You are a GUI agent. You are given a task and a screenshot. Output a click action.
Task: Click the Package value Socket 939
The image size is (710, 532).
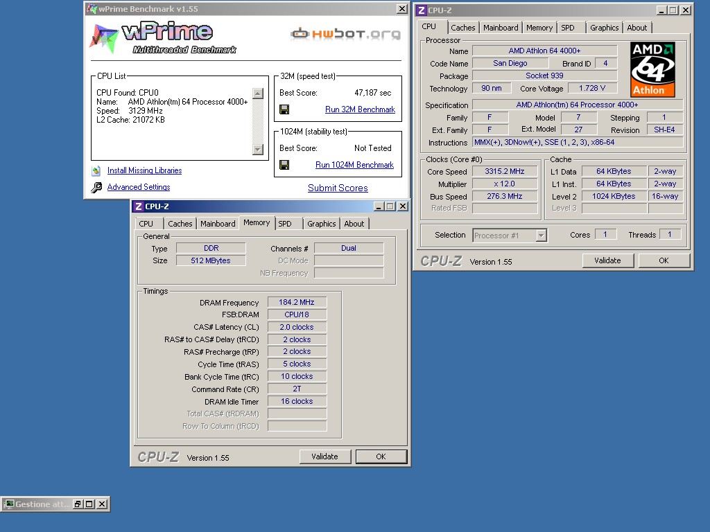[545, 76]
